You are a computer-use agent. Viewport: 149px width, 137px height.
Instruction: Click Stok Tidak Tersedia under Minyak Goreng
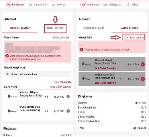point(105,68)
